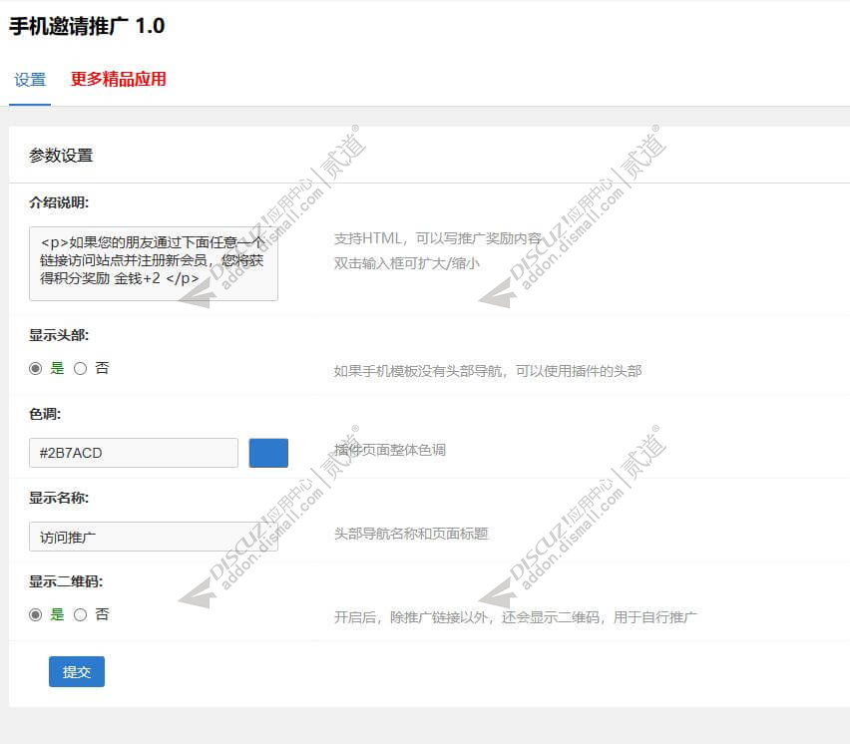850x744 pixels.
Task: Click hint text 支持HTML，可以写推广奖励内容
Action: 438,238
